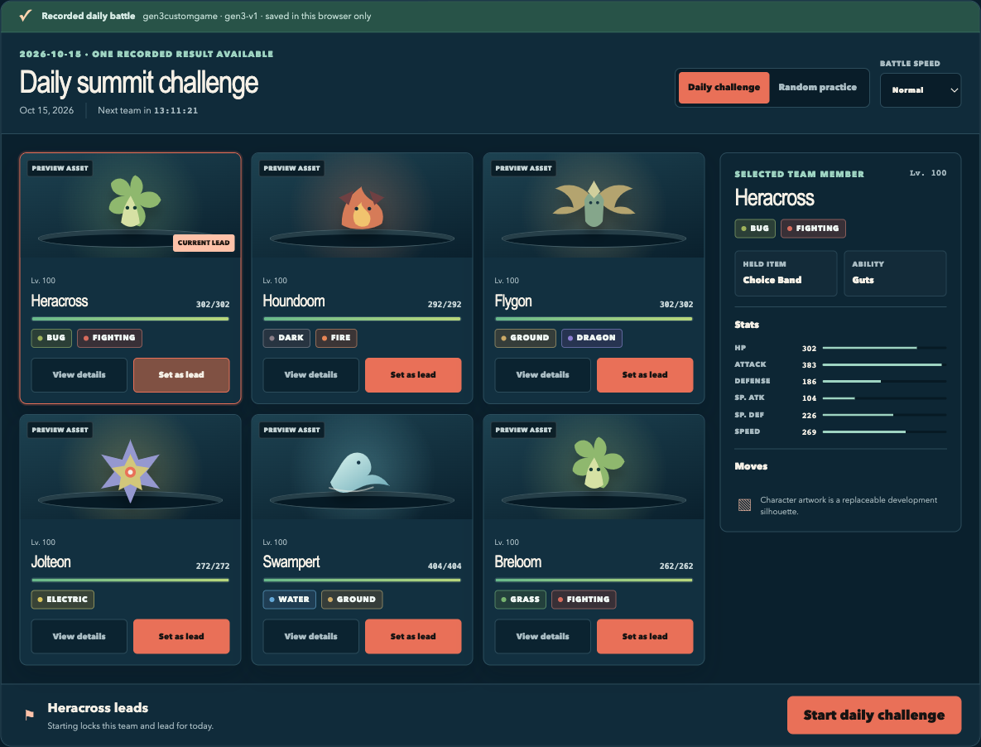The image size is (981, 747).
Task: View details for Swampert
Action: point(311,636)
